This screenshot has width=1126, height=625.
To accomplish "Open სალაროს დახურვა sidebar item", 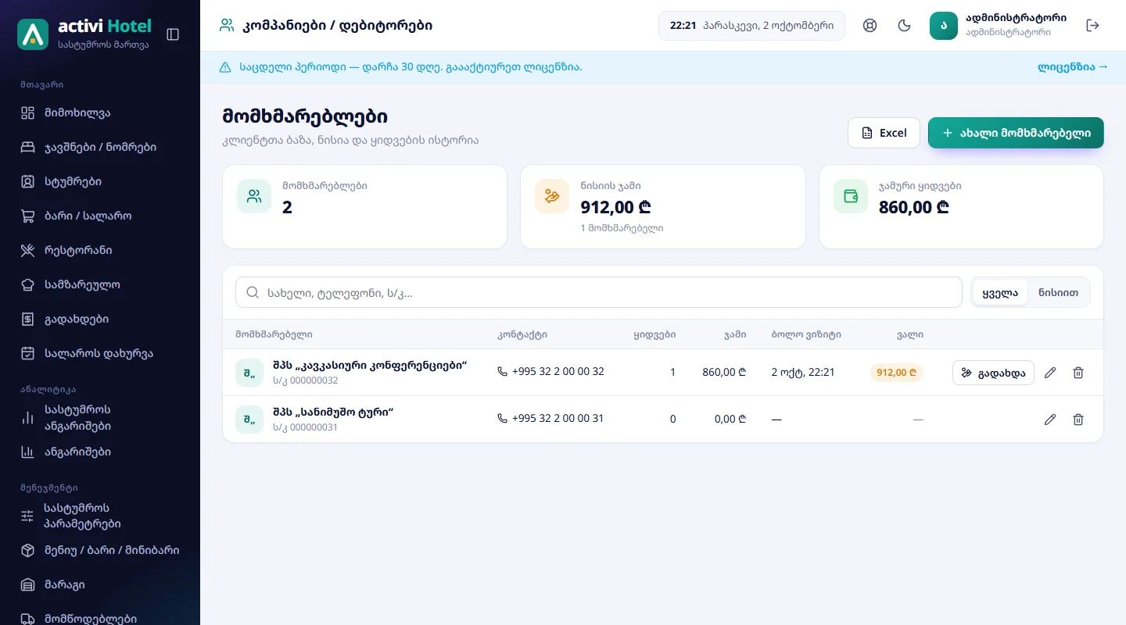I will (x=100, y=353).
